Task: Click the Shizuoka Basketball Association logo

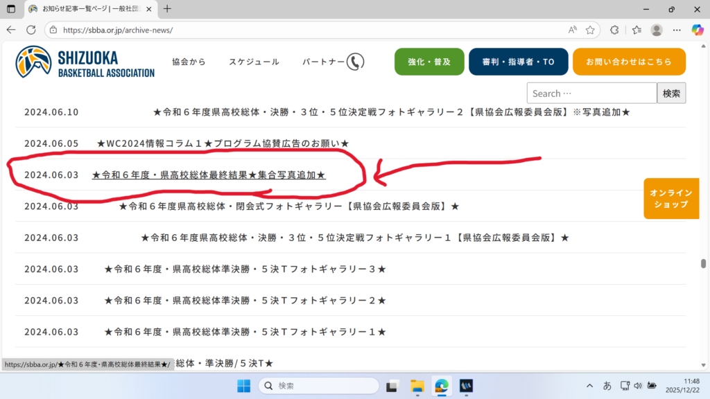Action: pyautogui.click(x=85, y=62)
